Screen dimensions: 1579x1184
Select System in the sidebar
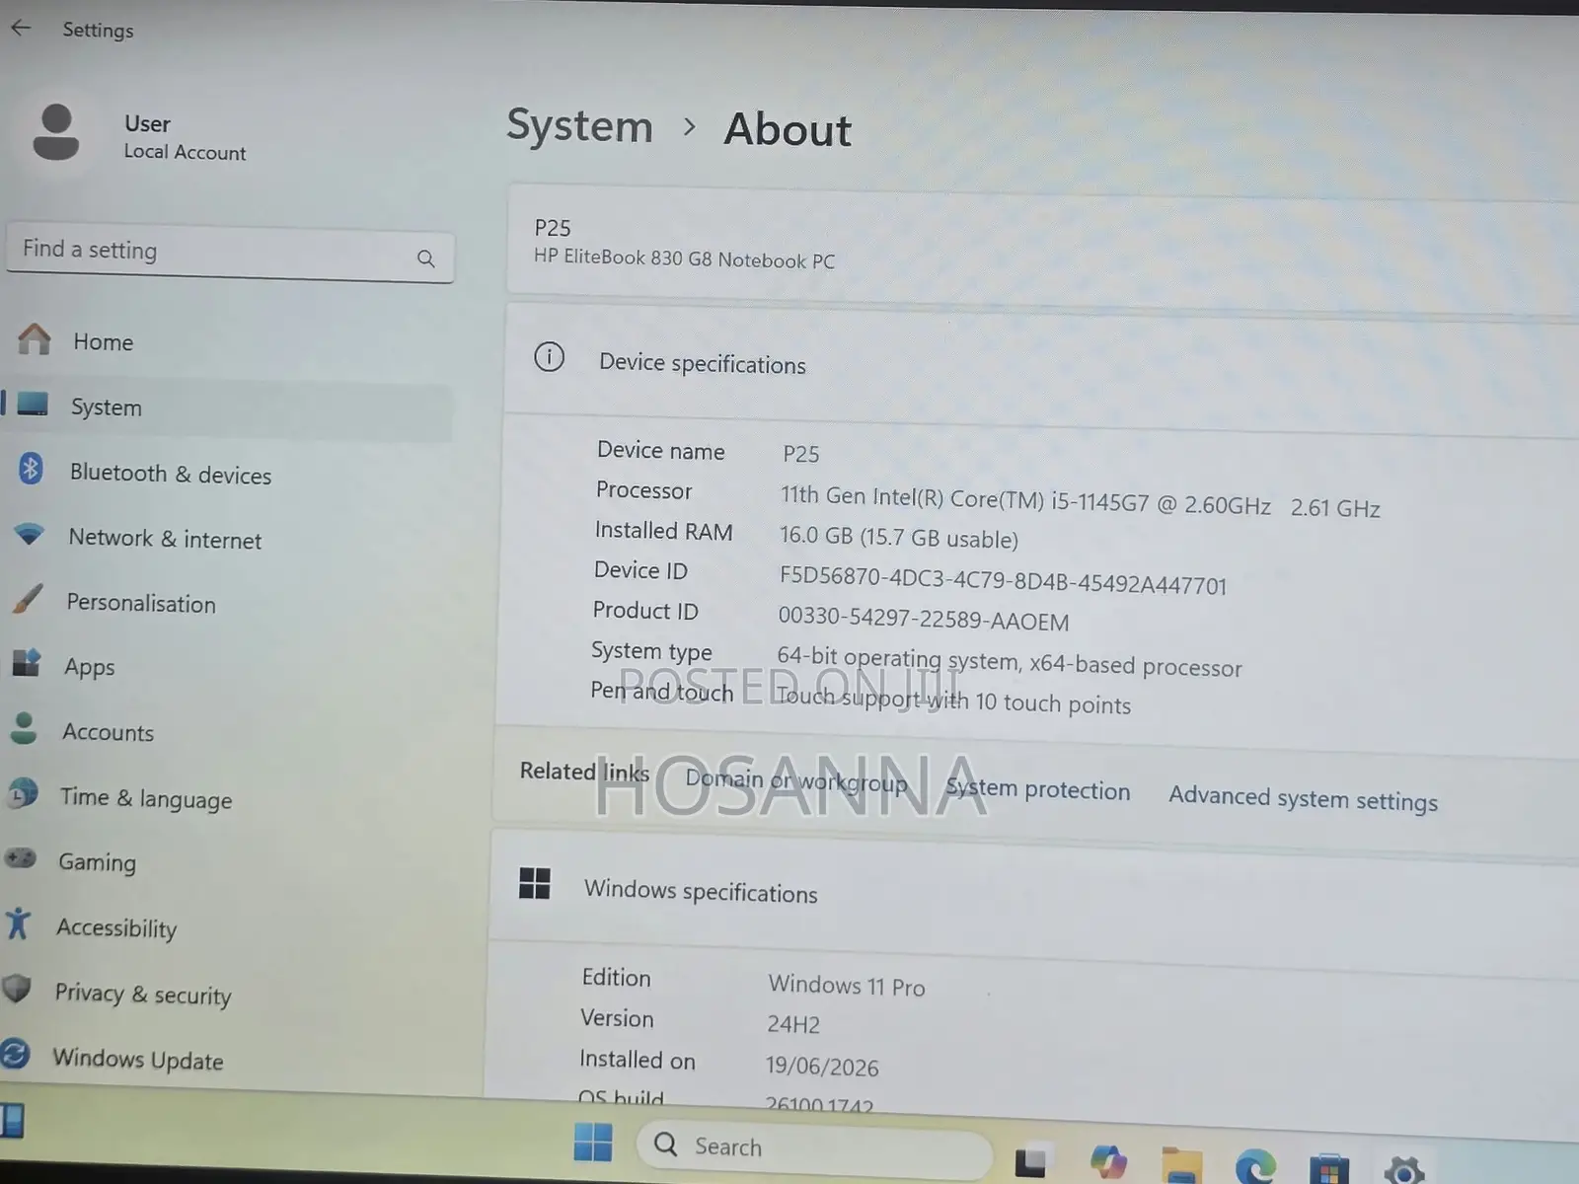click(x=227, y=407)
